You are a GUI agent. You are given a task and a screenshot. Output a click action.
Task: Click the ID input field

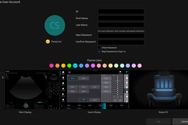[121, 11]
